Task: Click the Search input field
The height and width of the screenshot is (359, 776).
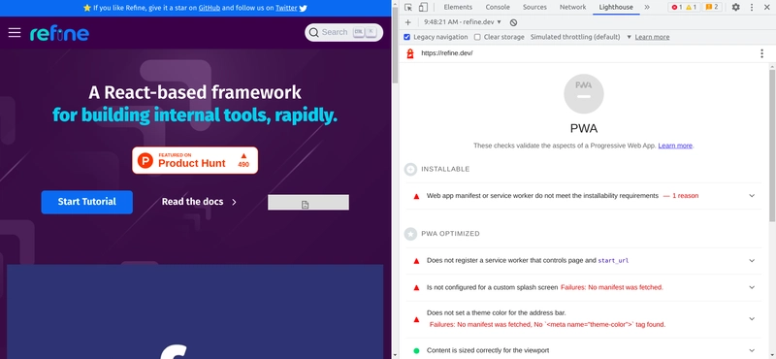Action: click(344, 32)
